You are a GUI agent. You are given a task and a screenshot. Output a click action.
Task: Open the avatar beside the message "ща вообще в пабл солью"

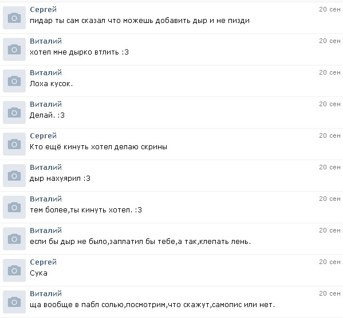pyautogui.click(x=14, y=302)
